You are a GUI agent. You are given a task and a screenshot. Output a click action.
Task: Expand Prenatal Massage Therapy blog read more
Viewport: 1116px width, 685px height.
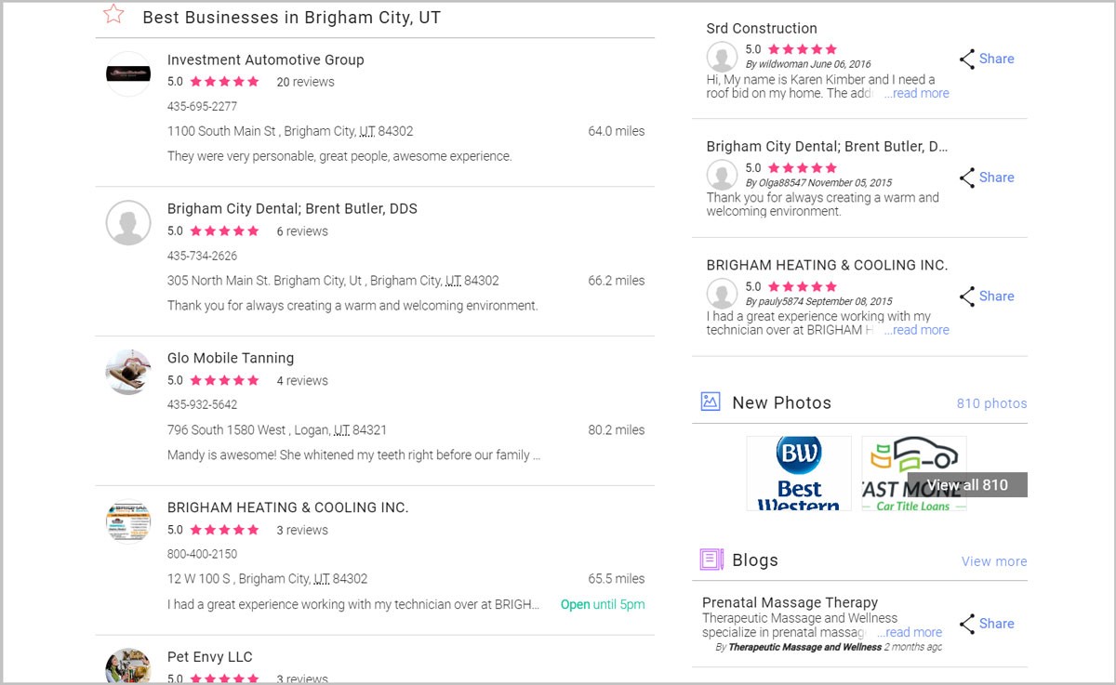click(x=909, y=632)
